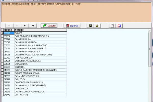Select the row marker for CADAFE
Image resolution: width=153 pixels, height=102 pixels.
point(3,33)
